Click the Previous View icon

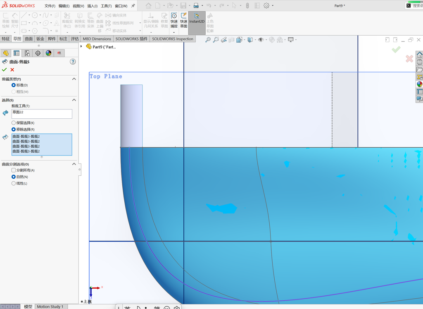[x=223, y=40]
